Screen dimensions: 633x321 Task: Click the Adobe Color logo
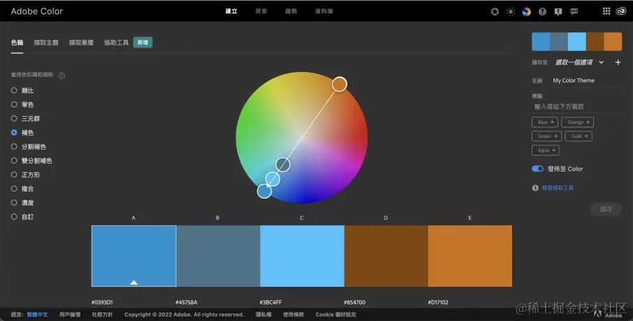click(x=37, y=11)
